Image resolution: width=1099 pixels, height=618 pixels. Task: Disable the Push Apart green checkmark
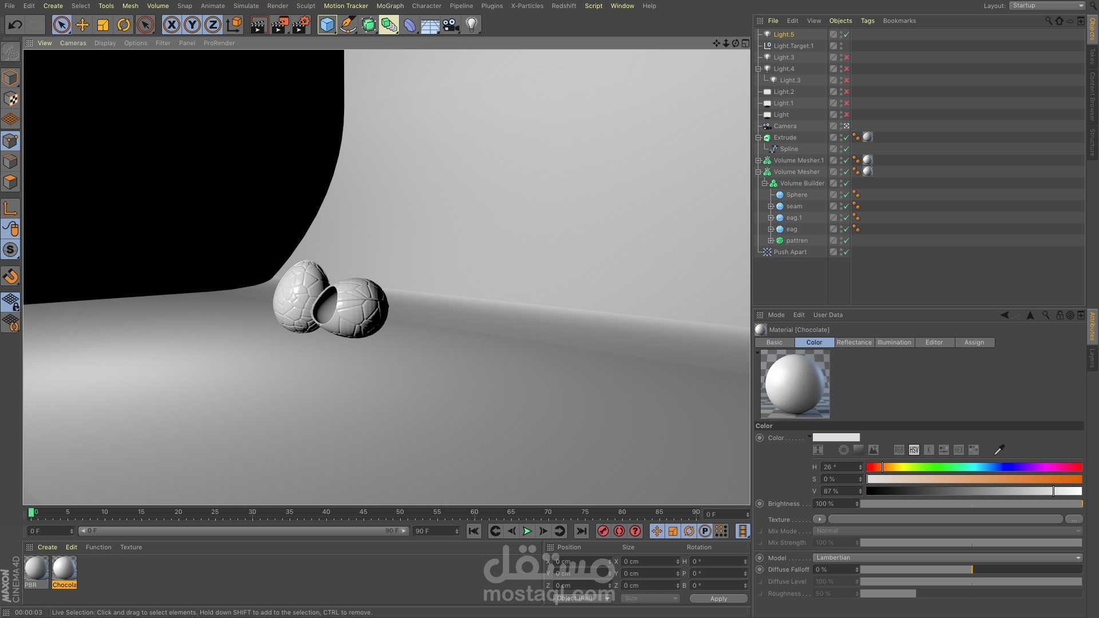[x=847, y=252]
